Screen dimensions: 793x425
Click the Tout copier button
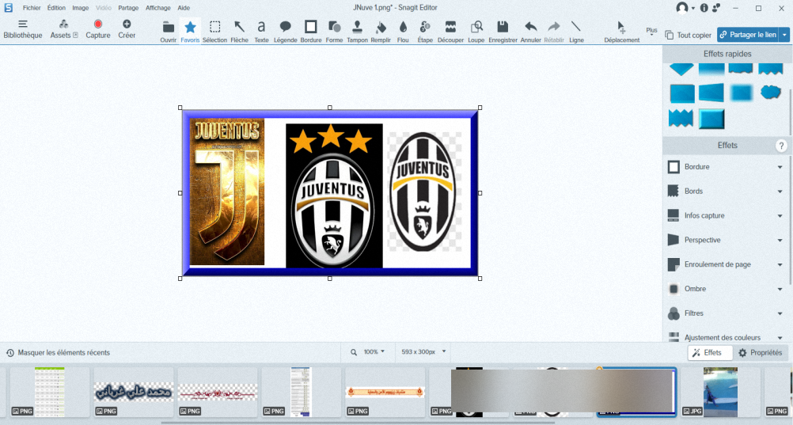pos(689,35)
